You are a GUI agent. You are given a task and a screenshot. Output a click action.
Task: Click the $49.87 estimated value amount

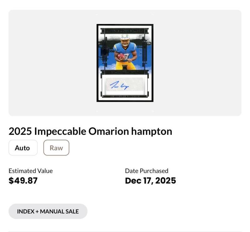click(23, 180)
